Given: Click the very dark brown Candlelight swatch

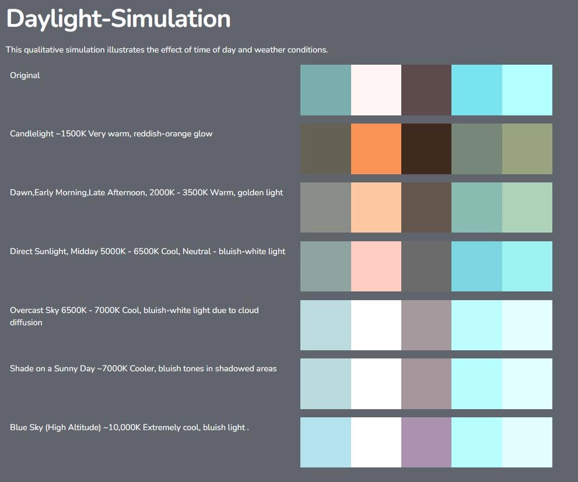Looking at the screenshot, I should coord(426,149).
